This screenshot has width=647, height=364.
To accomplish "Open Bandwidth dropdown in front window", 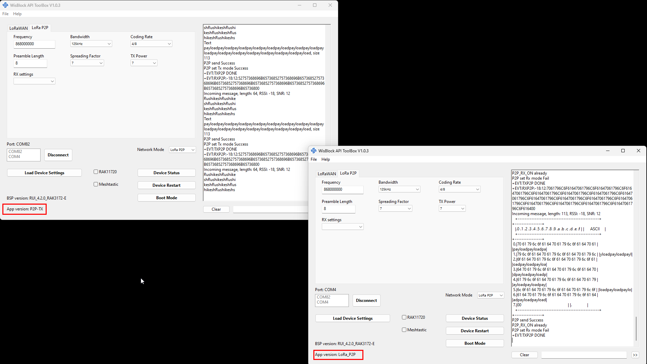I will coord(399,189).
